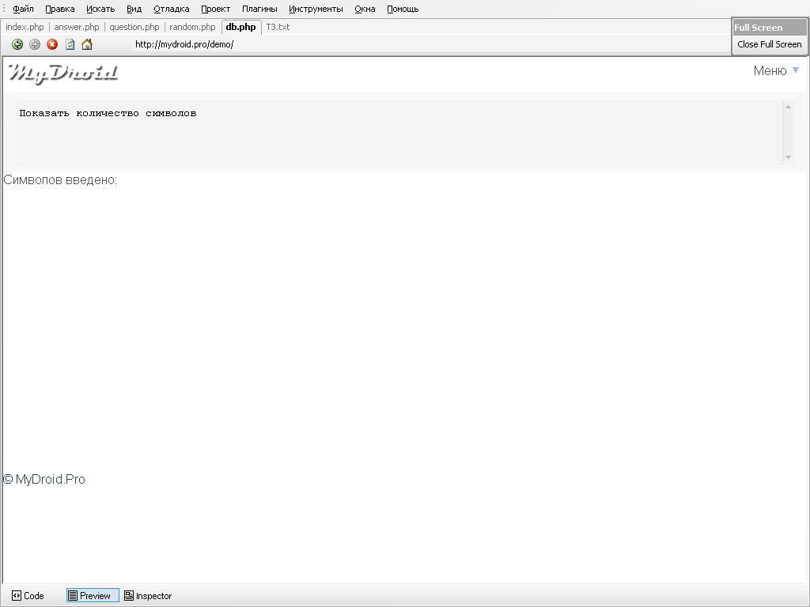
Task: Stop page loading with red X icon
Action: (x=52, y=44)
